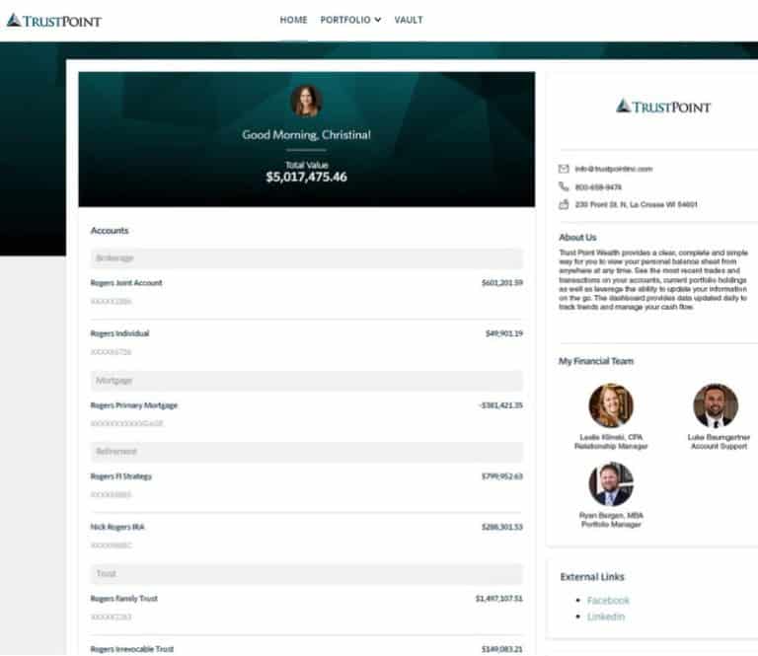Click the TrustPoint logo in sidebar card
This screenshot has width=758, height=656.
point(663,107)
